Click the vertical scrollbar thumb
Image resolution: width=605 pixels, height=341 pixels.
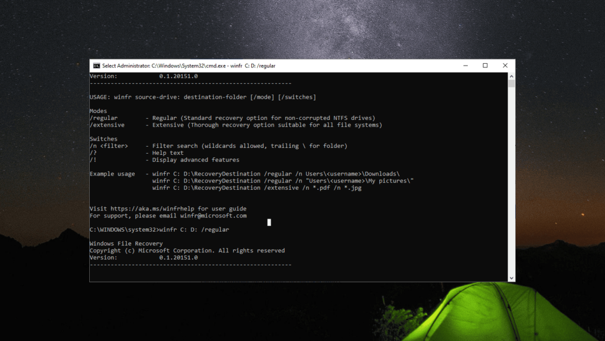511,84
